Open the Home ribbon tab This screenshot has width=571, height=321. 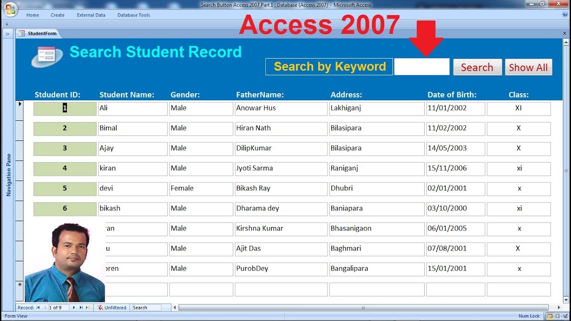point(33,15)
